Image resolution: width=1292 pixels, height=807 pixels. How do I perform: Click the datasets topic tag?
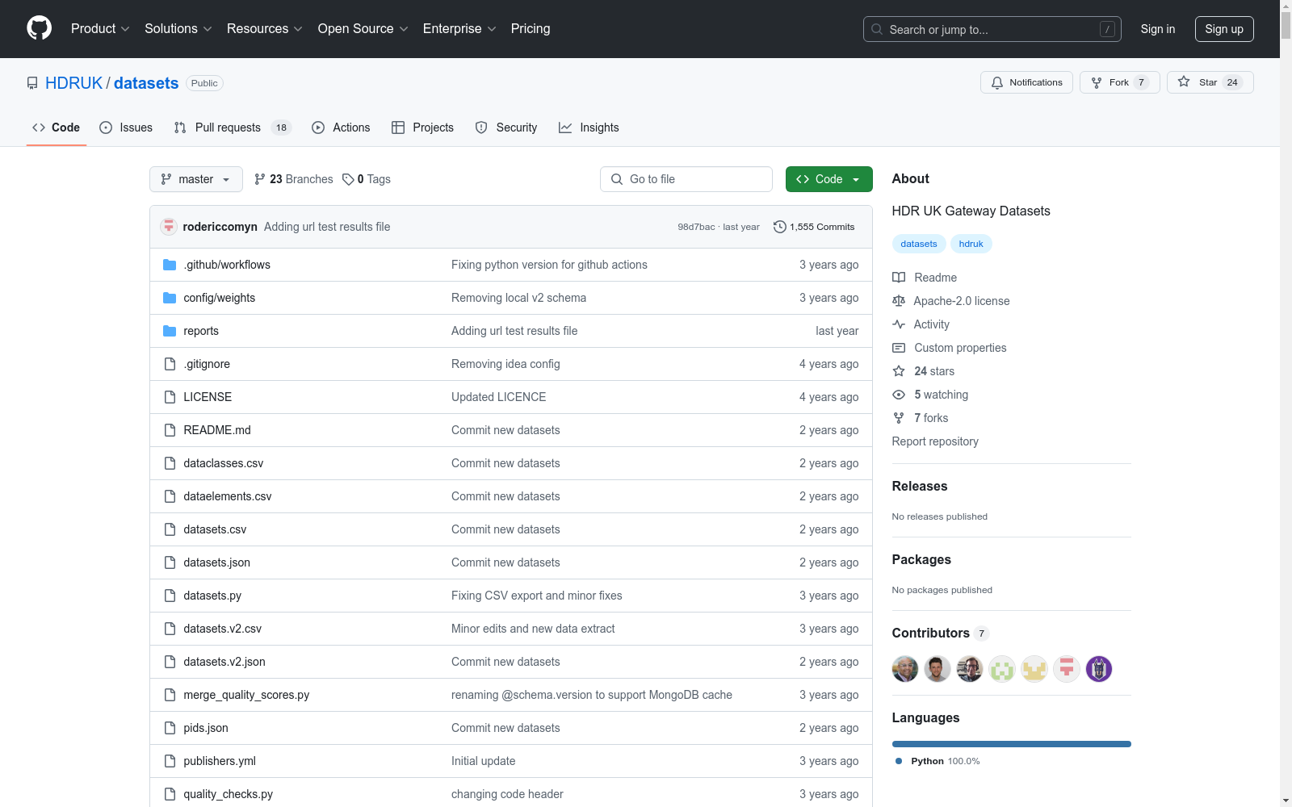point(919,244)
